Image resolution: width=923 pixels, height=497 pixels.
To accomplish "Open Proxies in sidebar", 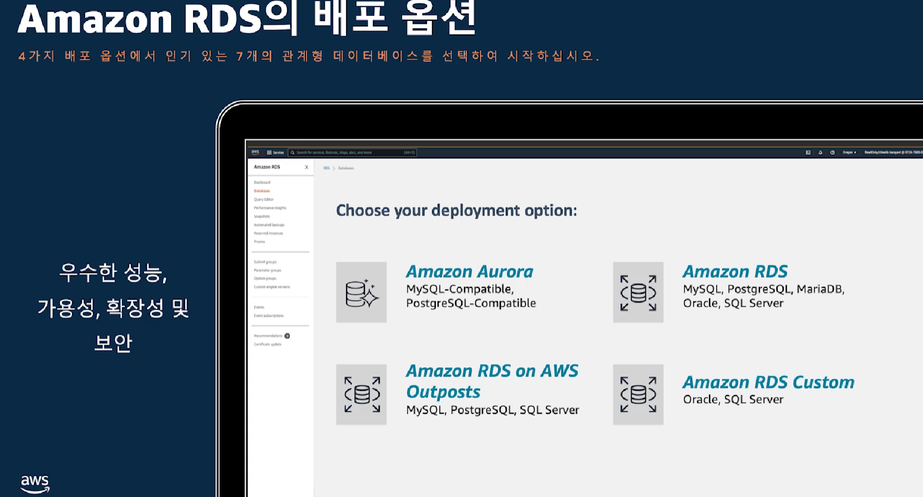I will click(259, 242).
